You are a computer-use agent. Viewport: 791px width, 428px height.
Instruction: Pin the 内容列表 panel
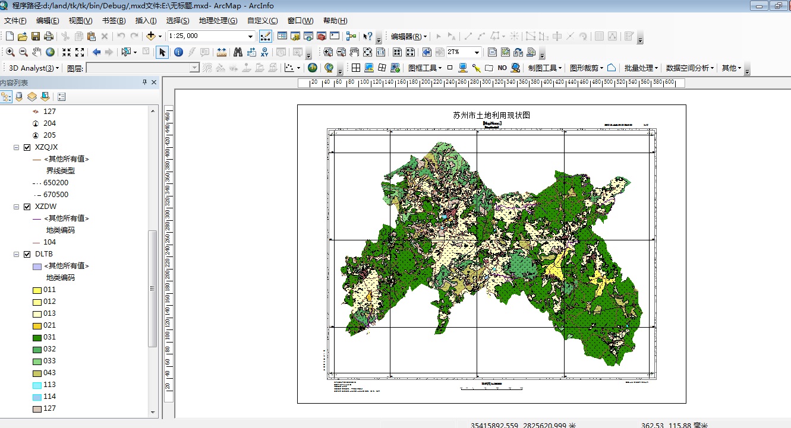[144, 83]
